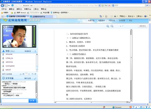The image size is (151, 109).
Task: Click the zoom in magnifier icon
Action: pyautogui.click(x=108, y=26)
